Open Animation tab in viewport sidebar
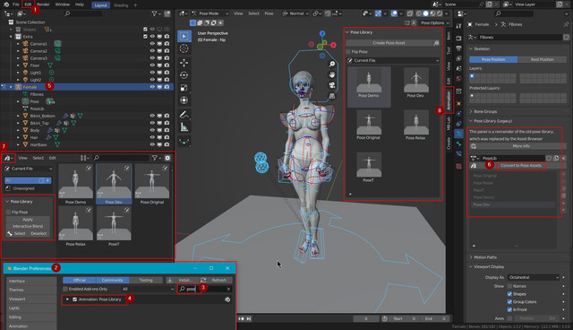The width and height of the screenshot is (573, 330). pos(449,100)
